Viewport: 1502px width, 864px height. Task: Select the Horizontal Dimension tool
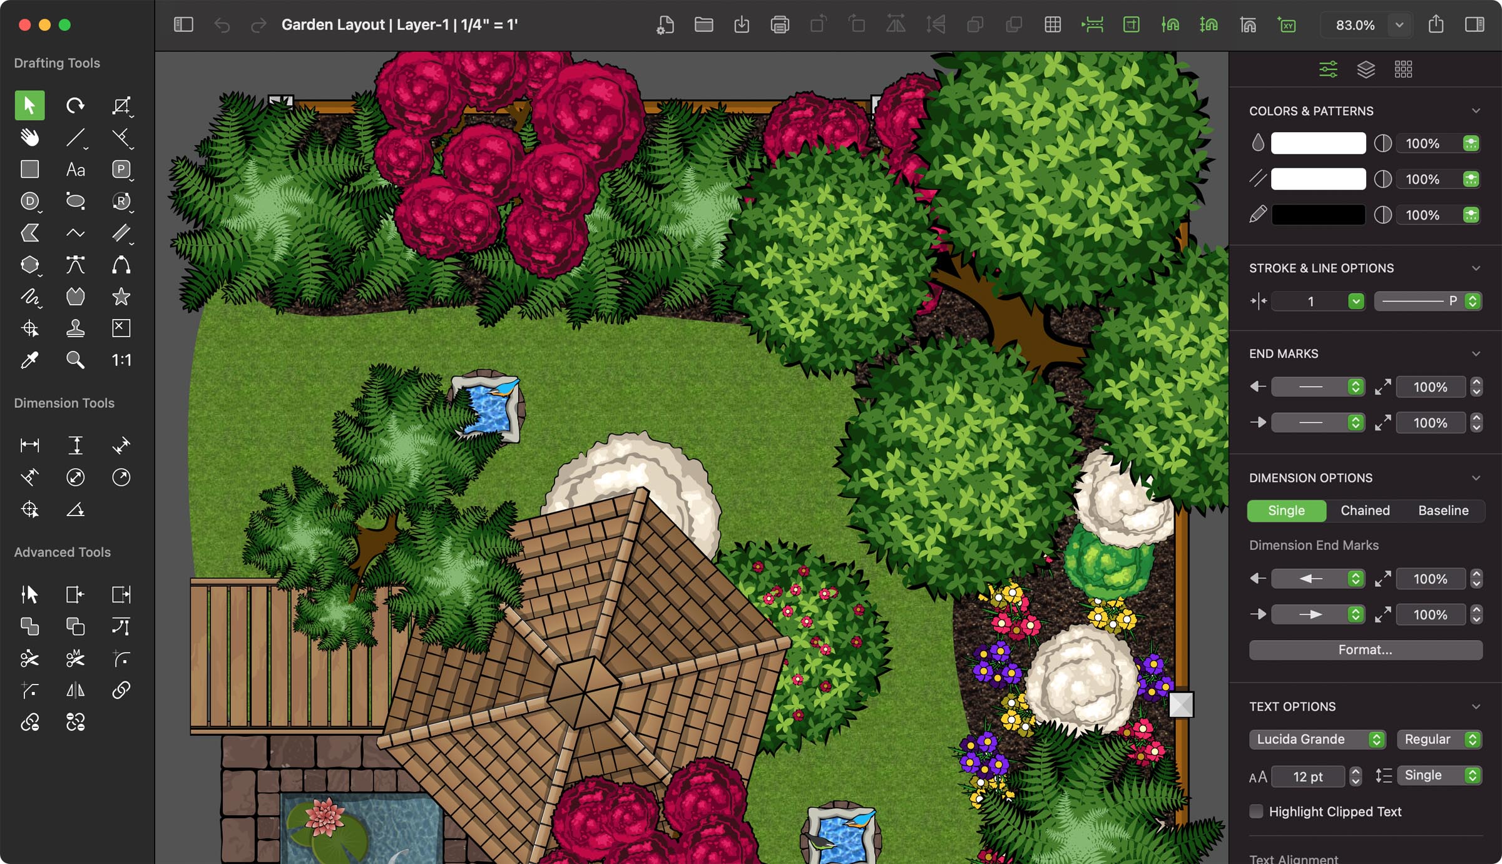point(29,445)
